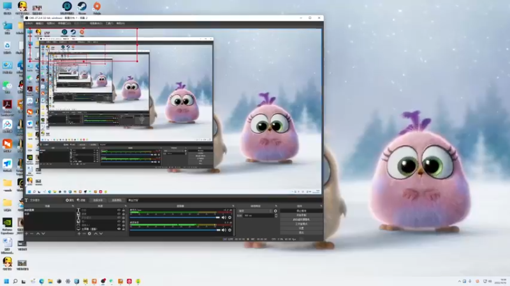The width and height of the screenshot is (510, 286).
Task: Click select font button in source toolbar
Action: (98, 200)
